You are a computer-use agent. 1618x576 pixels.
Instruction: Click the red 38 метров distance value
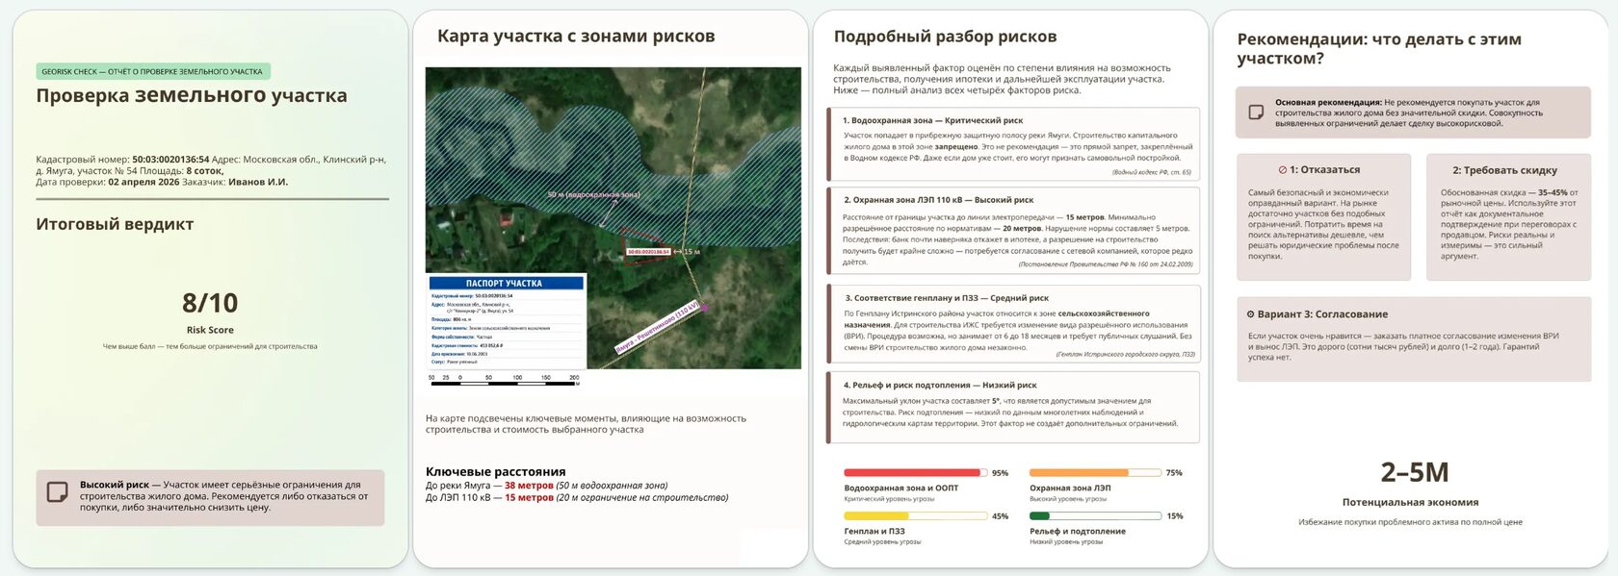coord(529,486)
